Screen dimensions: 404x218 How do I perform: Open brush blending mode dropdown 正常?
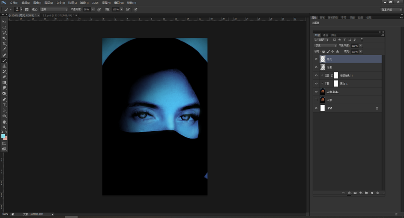click(x=54, y=9)
